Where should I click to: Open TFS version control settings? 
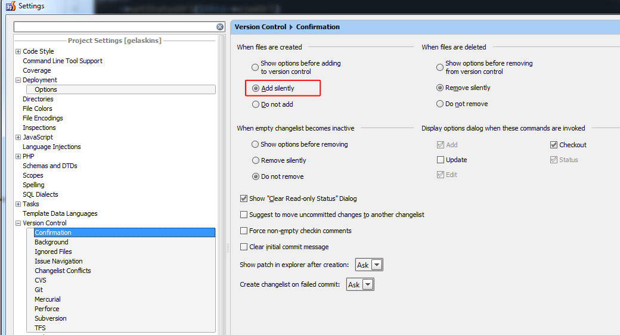(40, 328)
